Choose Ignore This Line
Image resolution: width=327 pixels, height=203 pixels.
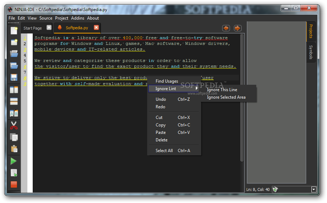pos(222,90)
